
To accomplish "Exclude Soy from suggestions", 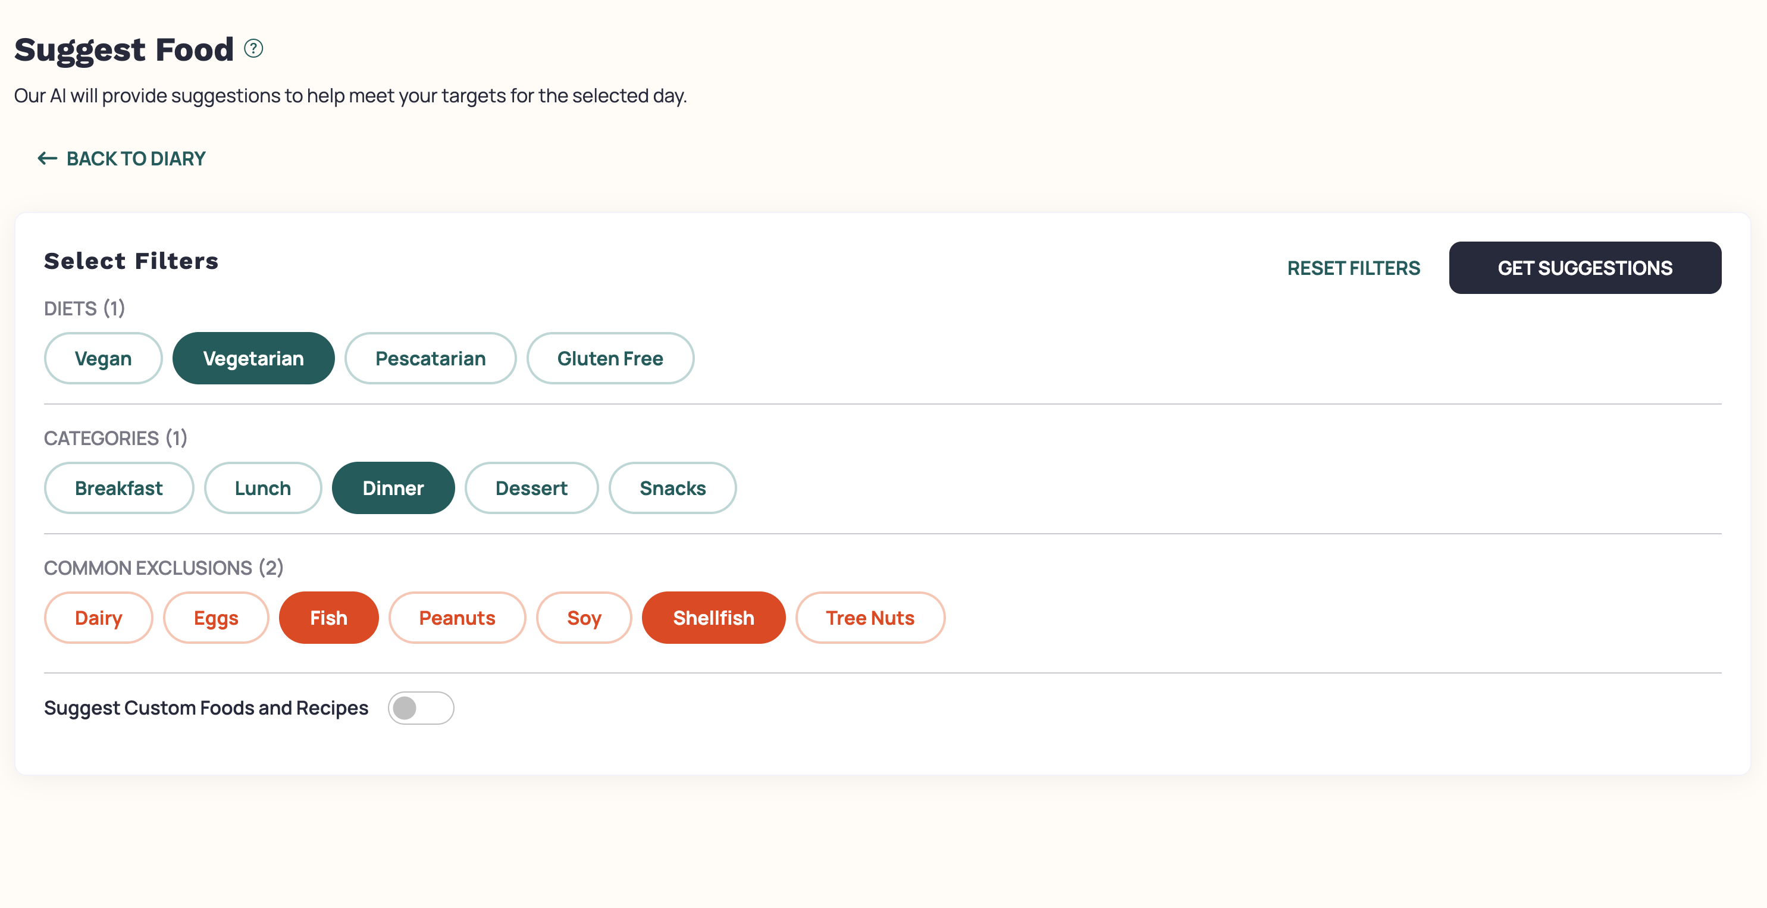I will pos(584,618).
